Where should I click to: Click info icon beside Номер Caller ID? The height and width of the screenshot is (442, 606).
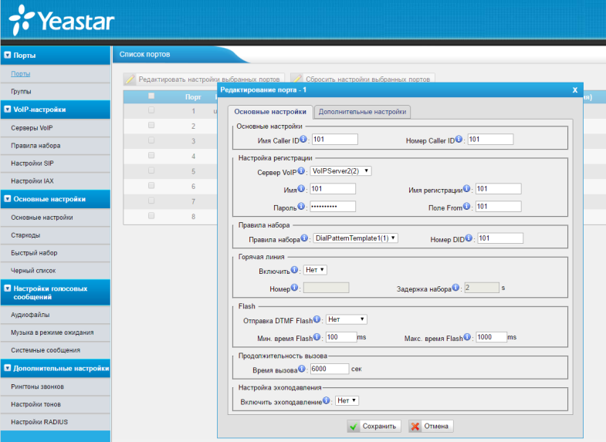459,140
